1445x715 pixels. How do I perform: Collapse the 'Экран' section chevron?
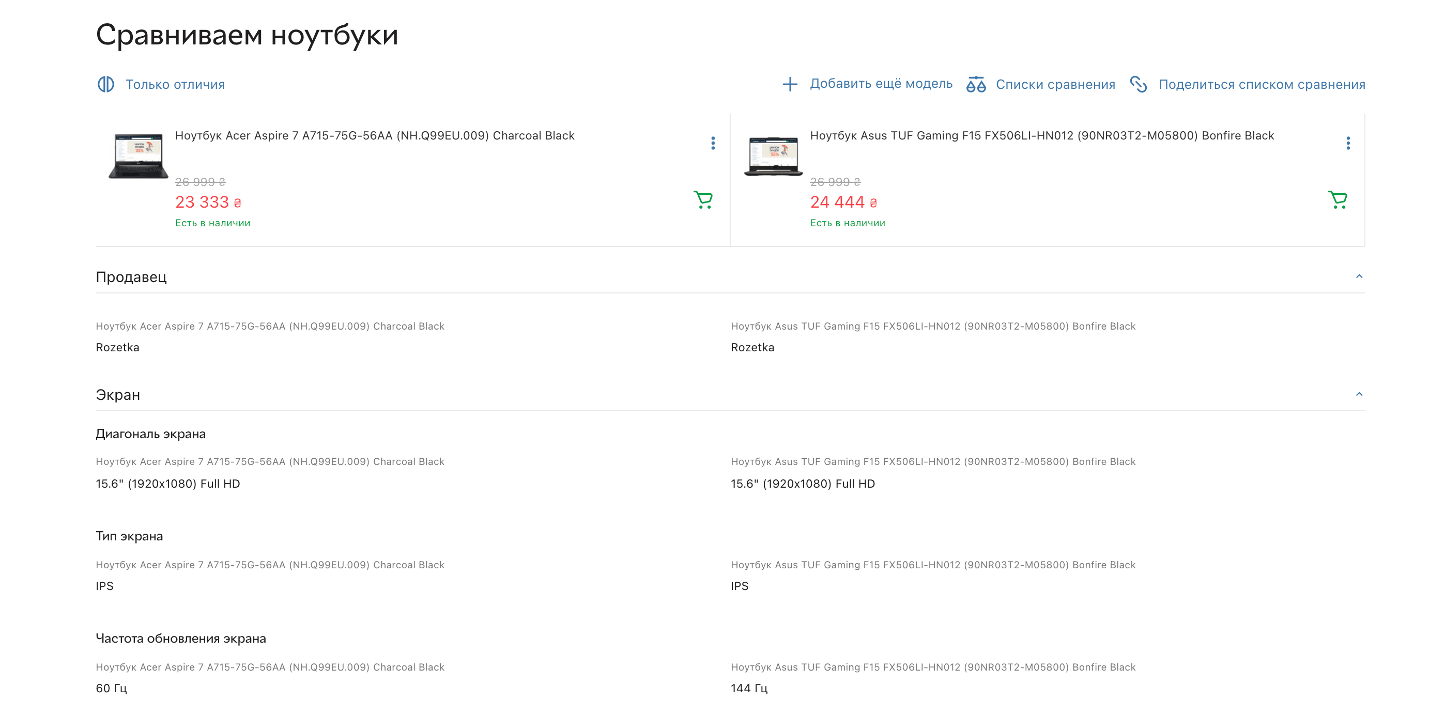1359,394
